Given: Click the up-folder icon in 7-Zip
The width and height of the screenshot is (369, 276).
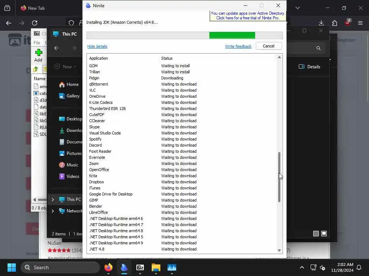Looking at the screenshot, I should (x=36, y=69).
